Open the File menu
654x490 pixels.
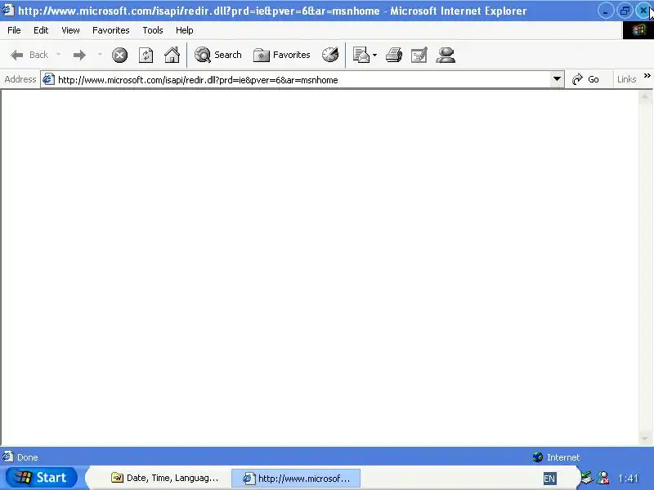click(x=14, y=30)
